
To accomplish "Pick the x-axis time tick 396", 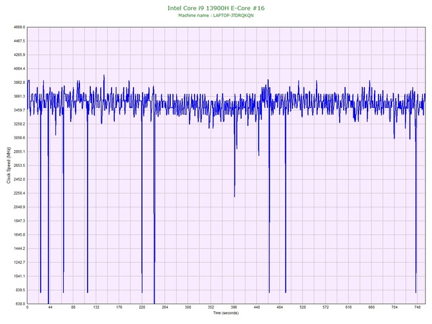I will point(234,307).
